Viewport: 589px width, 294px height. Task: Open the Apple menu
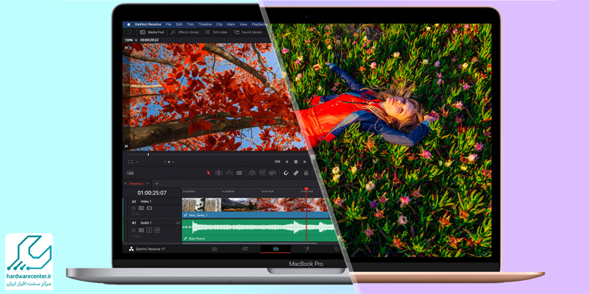tap(129, 24)
